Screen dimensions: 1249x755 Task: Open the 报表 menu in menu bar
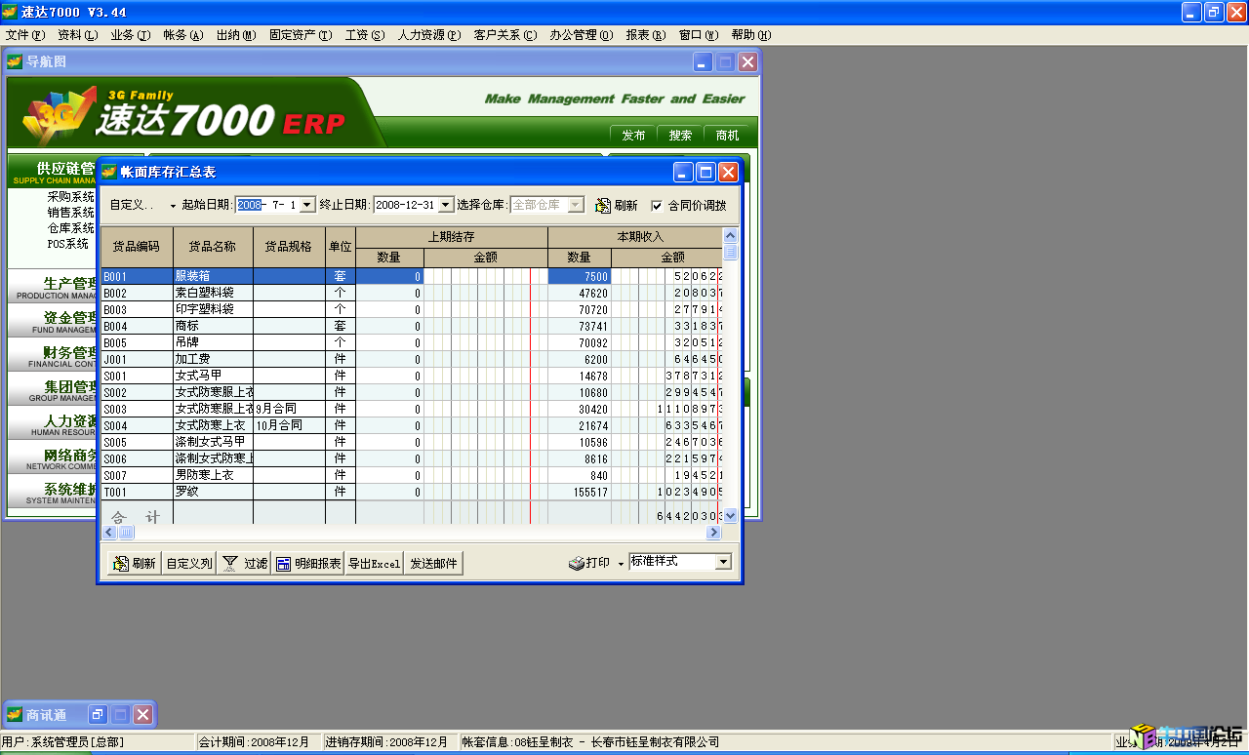coord(645,35)
